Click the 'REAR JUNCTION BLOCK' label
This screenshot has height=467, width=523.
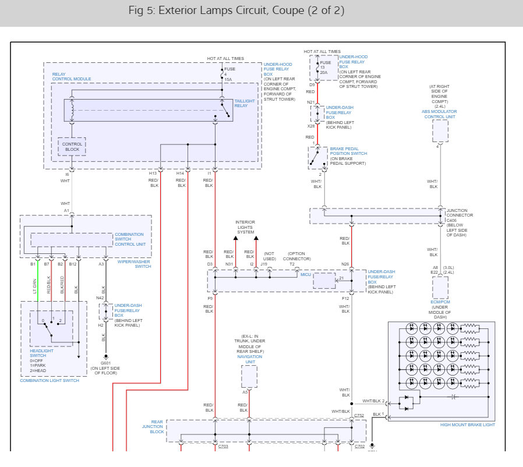click(153, 427)
